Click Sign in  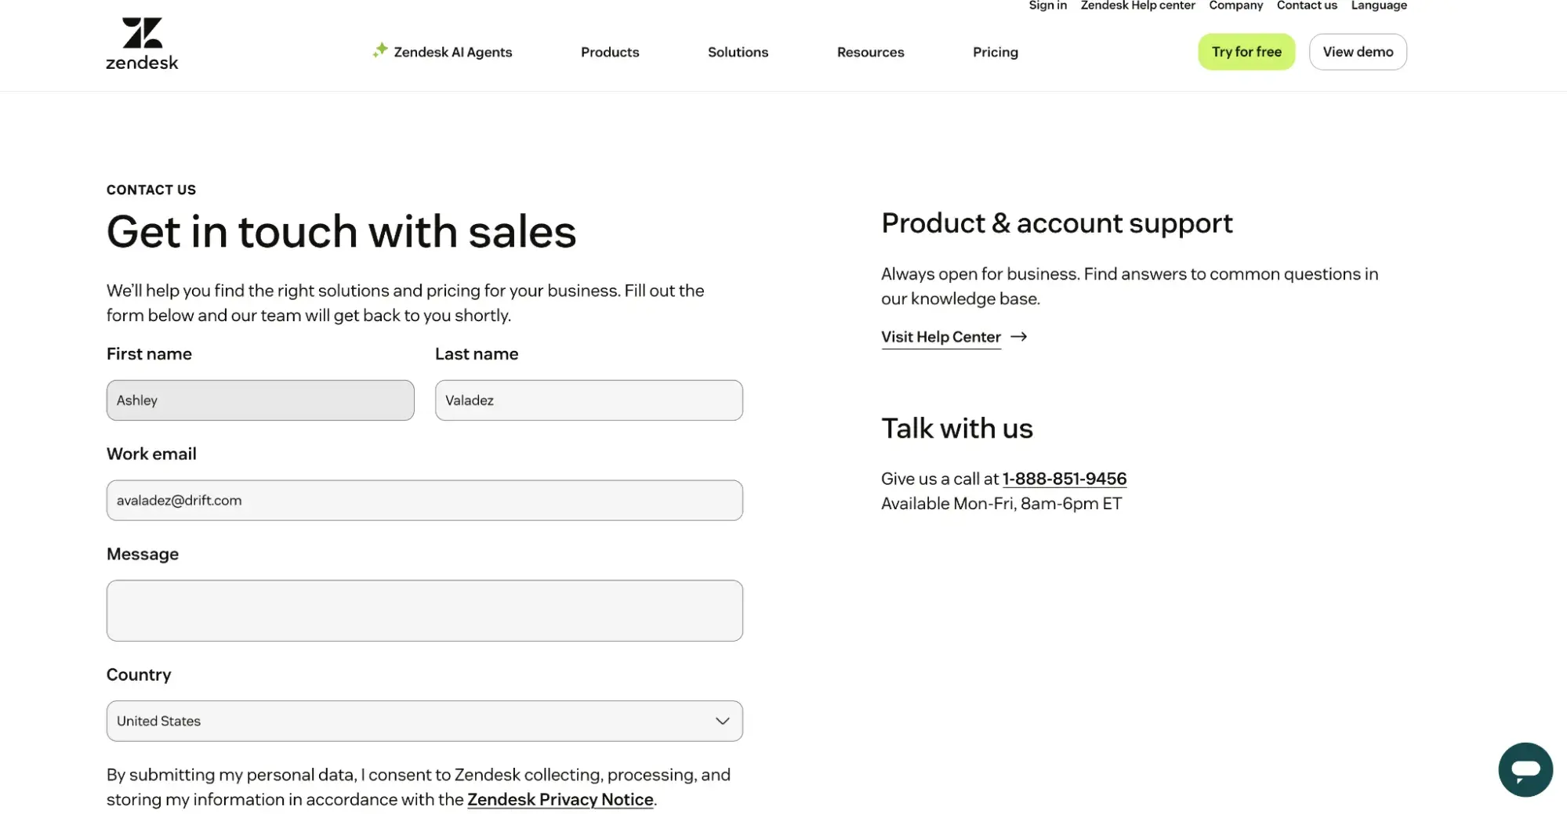(x=1047, y=5)
